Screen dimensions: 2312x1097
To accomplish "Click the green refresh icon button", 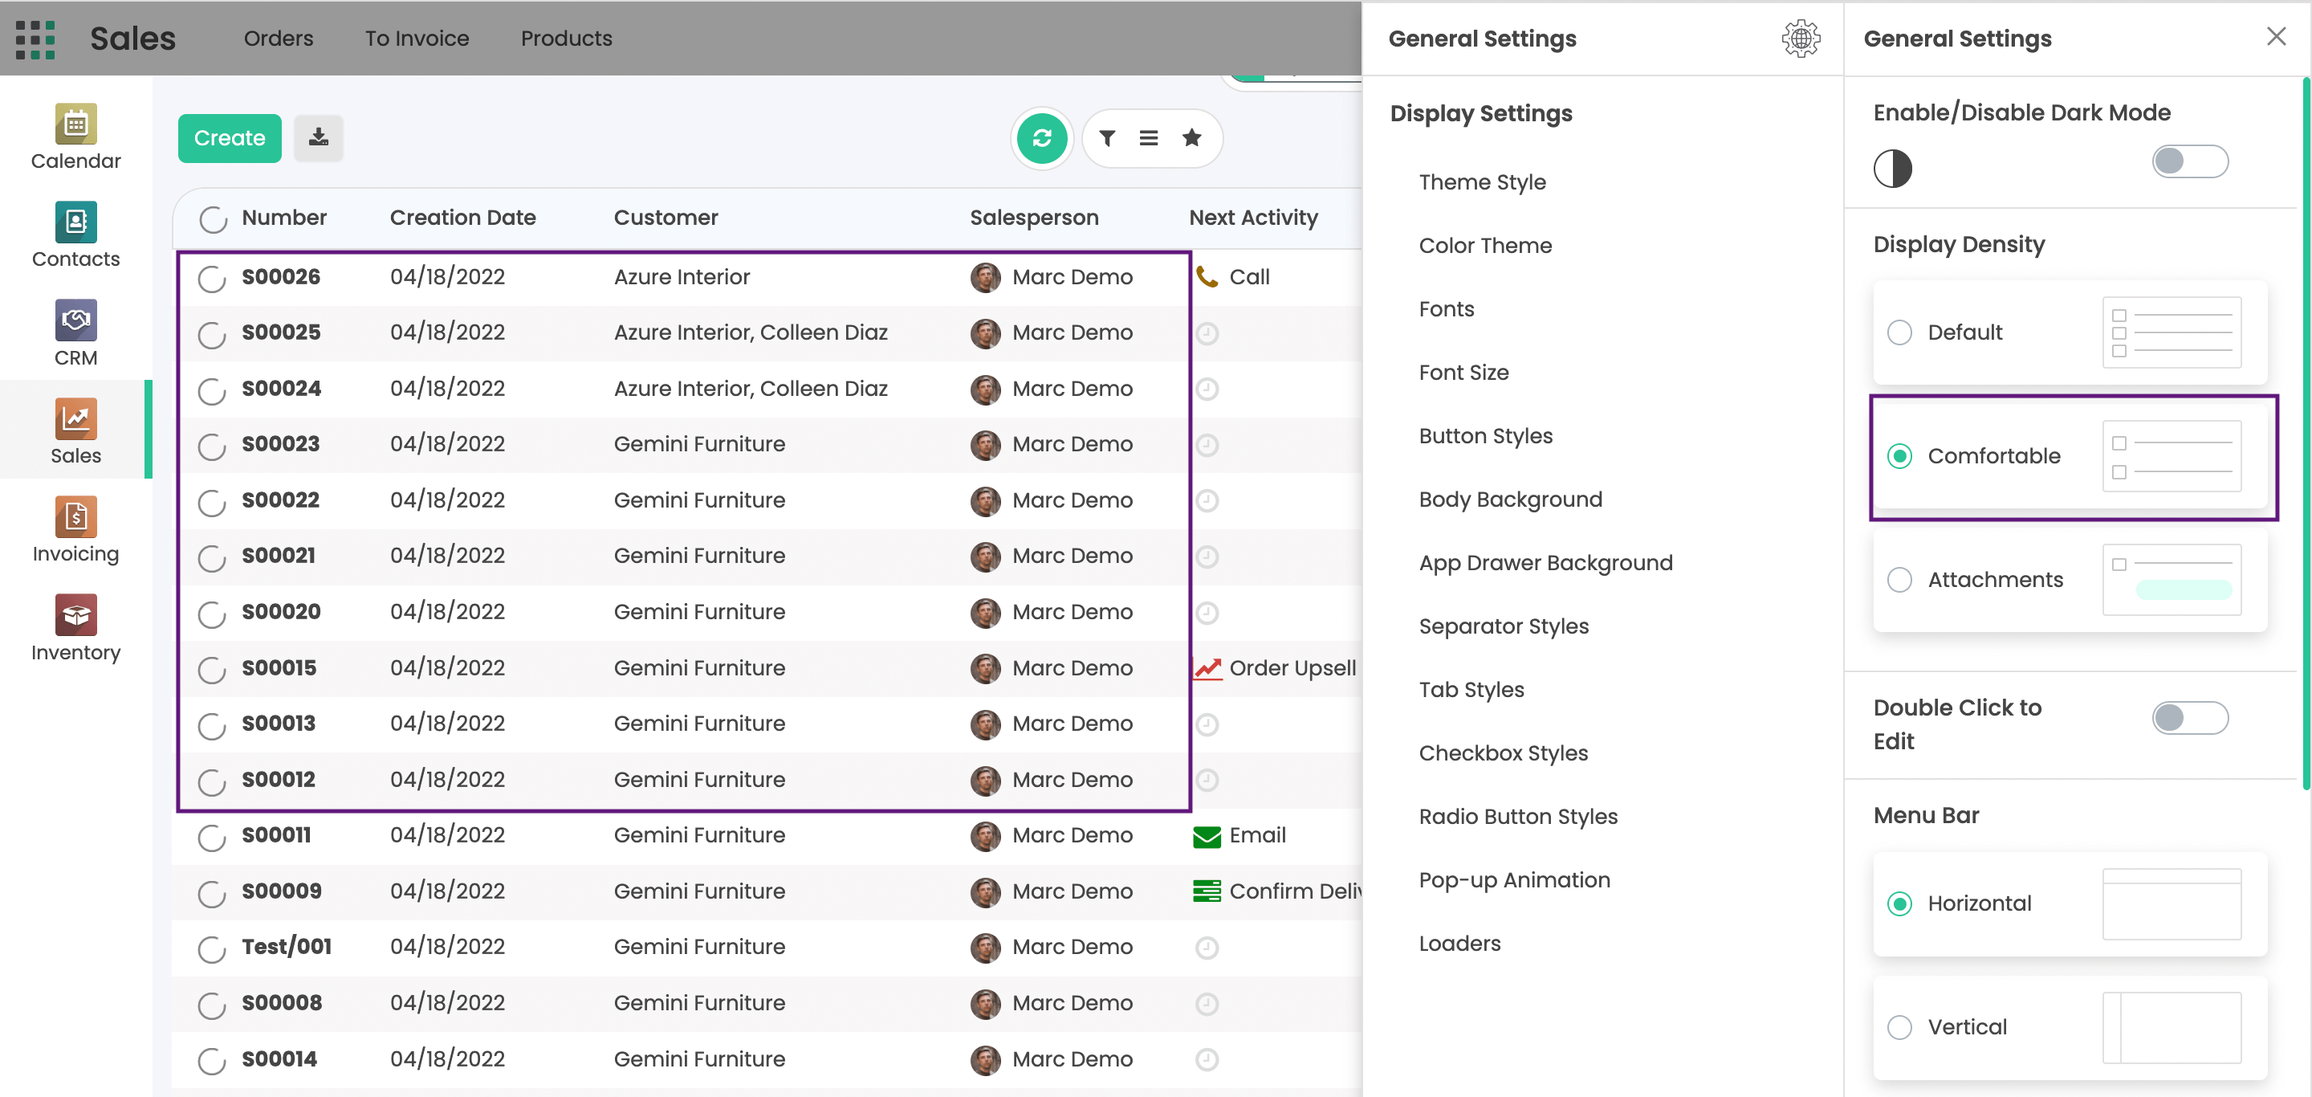I will click(x=1041, y=138).
